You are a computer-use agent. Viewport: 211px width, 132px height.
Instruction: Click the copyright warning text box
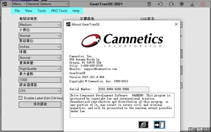coord(122,105)
